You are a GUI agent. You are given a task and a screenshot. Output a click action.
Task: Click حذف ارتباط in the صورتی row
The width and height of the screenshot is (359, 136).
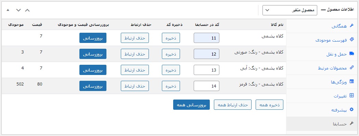(135, 54)
